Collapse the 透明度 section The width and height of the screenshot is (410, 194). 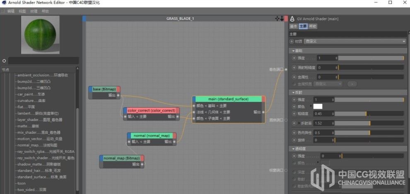(x=293, y=149)
